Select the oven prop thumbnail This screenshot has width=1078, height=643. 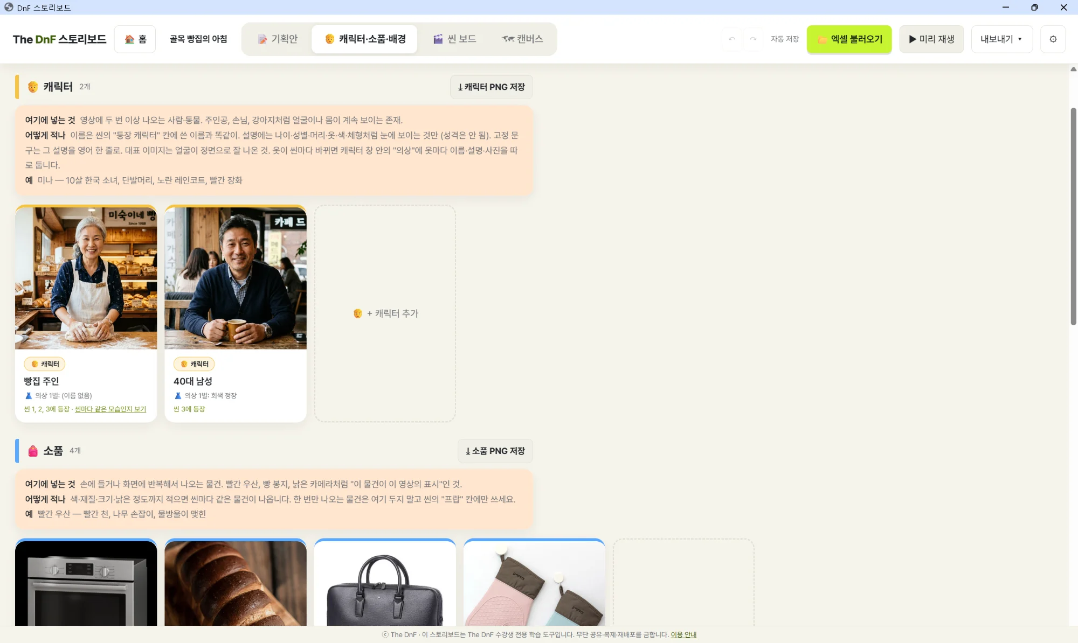click(x=86, y=583)
